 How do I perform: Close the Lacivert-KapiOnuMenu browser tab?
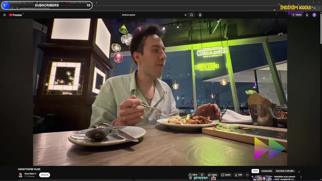[62, 3]
